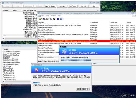Click the Current column header in the debugger
The image size is (136, 98).
6,11
